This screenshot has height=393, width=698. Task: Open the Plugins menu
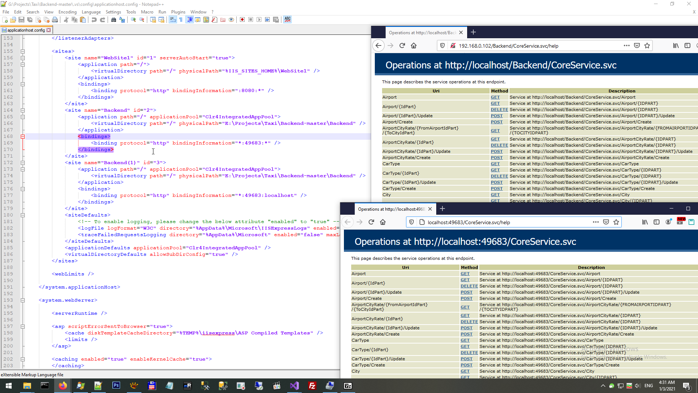178,12
